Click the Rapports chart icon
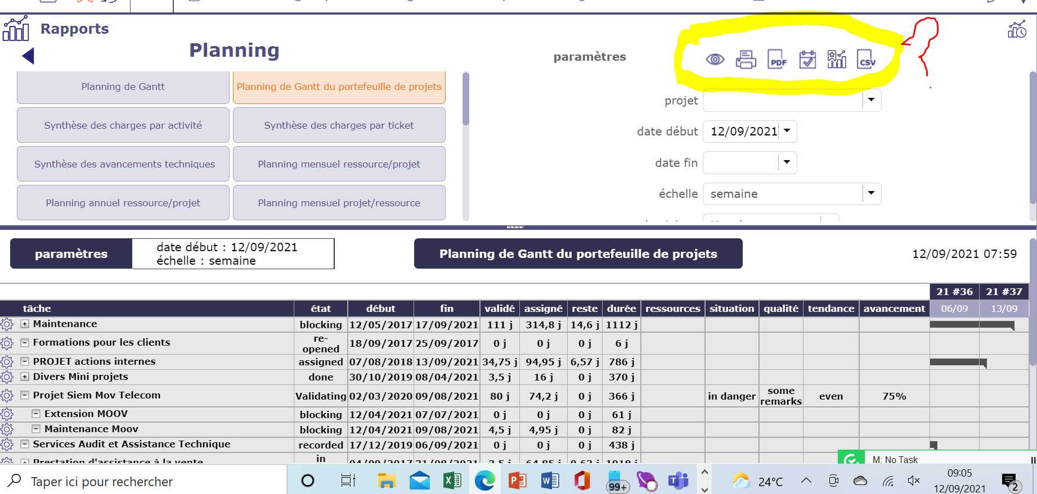The width and height of the screenshot is (1037, 494). tap(16, 28)
